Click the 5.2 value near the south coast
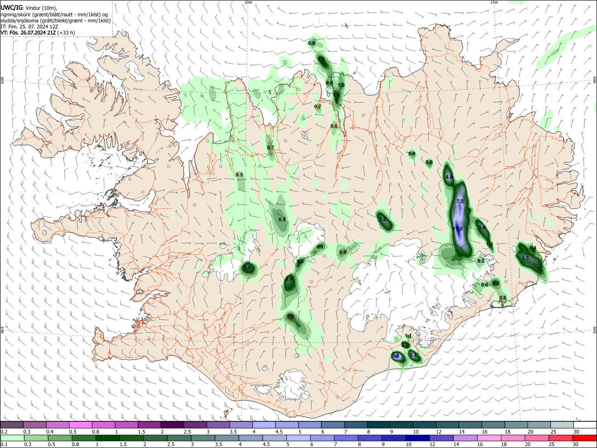 tap(413, 355)
